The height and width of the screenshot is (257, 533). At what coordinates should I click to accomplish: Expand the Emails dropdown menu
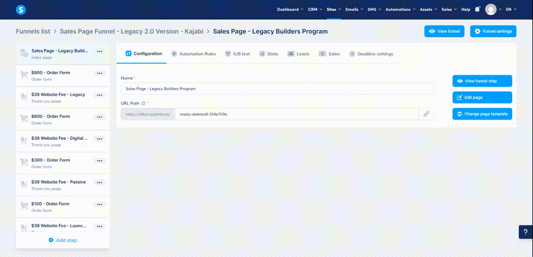coord(354,9)
